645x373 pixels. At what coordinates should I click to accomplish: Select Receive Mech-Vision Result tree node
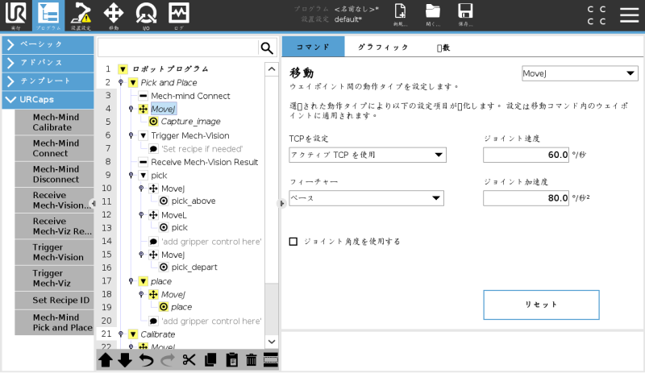[x=205, y=162]
